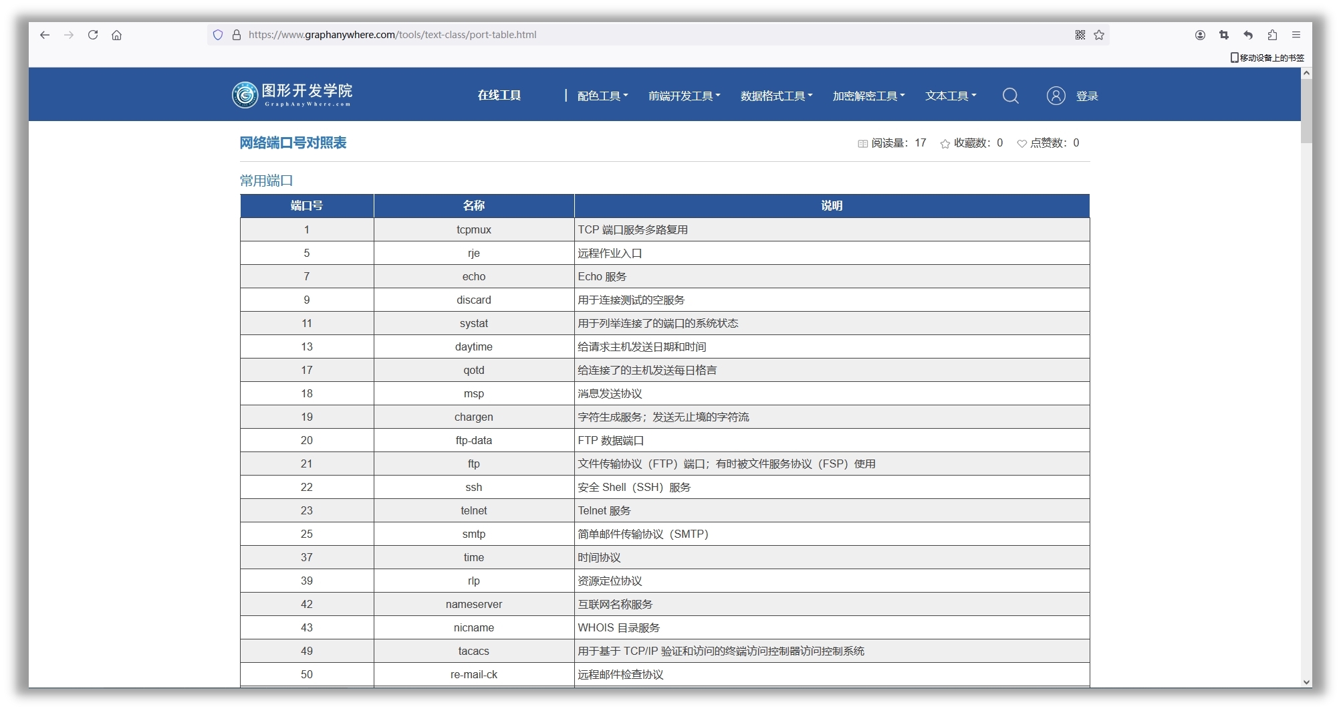
Task: Like the page with the heart icon
Action: [x=1021, y=143]
